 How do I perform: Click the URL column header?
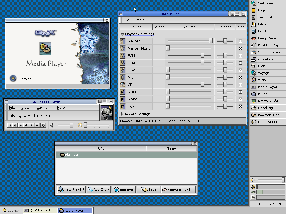(101, 149)
